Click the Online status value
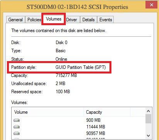This screenshot has width=159, height=140. [x=61, y=59]
